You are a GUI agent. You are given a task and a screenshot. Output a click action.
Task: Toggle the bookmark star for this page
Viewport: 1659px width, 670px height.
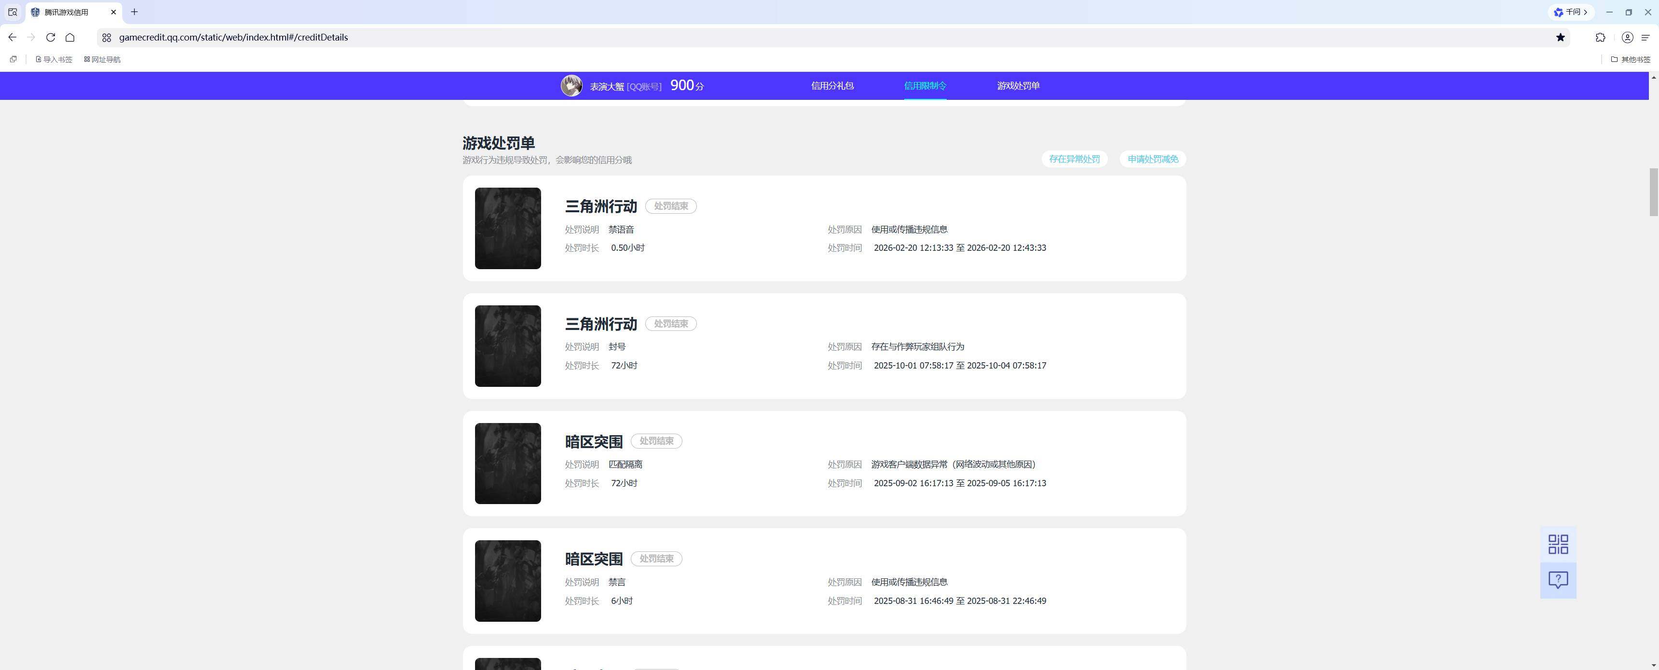pos(1560,37)
